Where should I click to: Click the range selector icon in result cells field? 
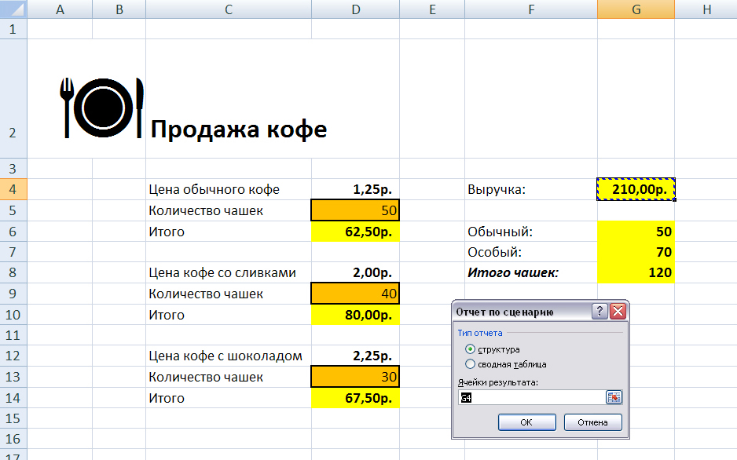point(614,397)
